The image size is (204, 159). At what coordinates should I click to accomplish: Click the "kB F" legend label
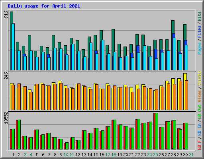(200, 145)
